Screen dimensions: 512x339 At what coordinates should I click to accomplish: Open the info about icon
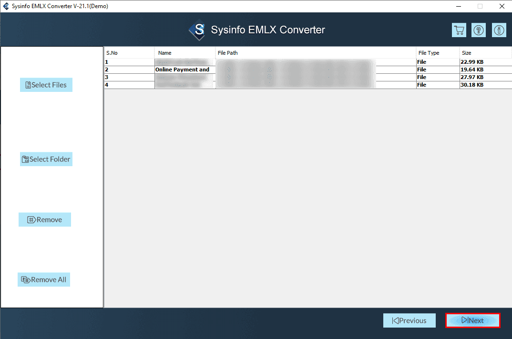pos(499,30)
